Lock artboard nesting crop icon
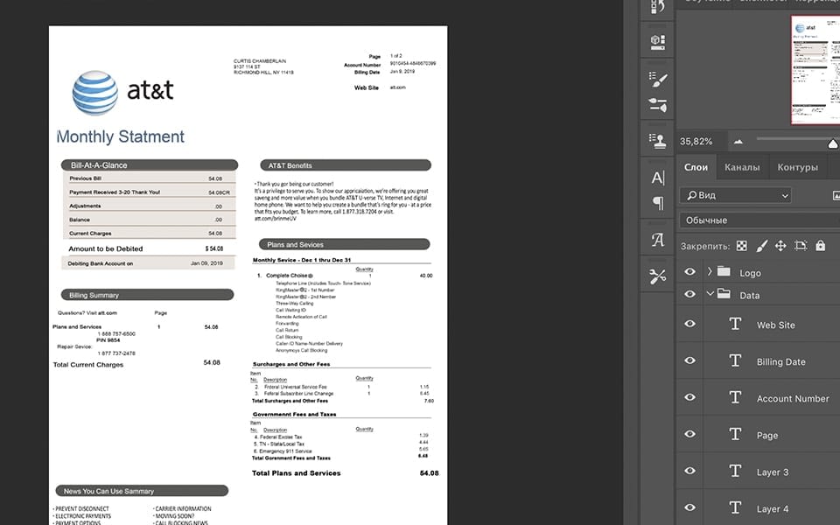The width and height of the screenshot is (840, 525). 801,246
